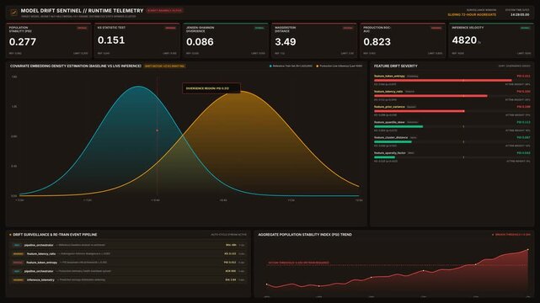Image resolution: width=540 pixels, height=303 pixels.
Task: Click the feature_quantile_skew green severity bar
Action: 398,126
